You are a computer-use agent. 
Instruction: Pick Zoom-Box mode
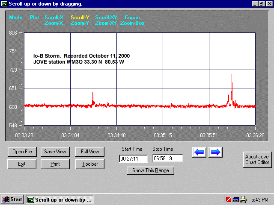tap(132, 23)
